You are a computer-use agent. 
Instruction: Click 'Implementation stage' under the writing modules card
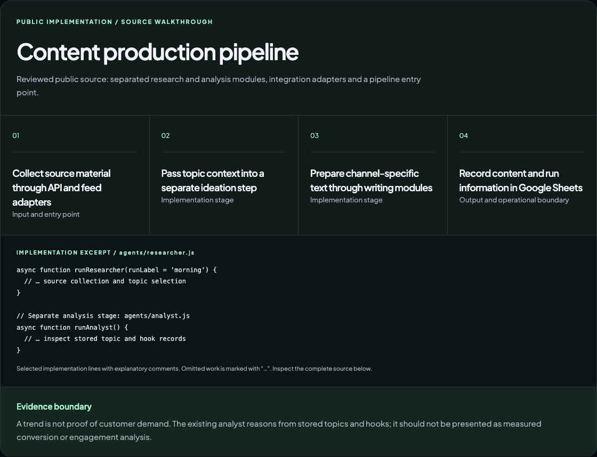pyautogui.click(x=346, y=200)
